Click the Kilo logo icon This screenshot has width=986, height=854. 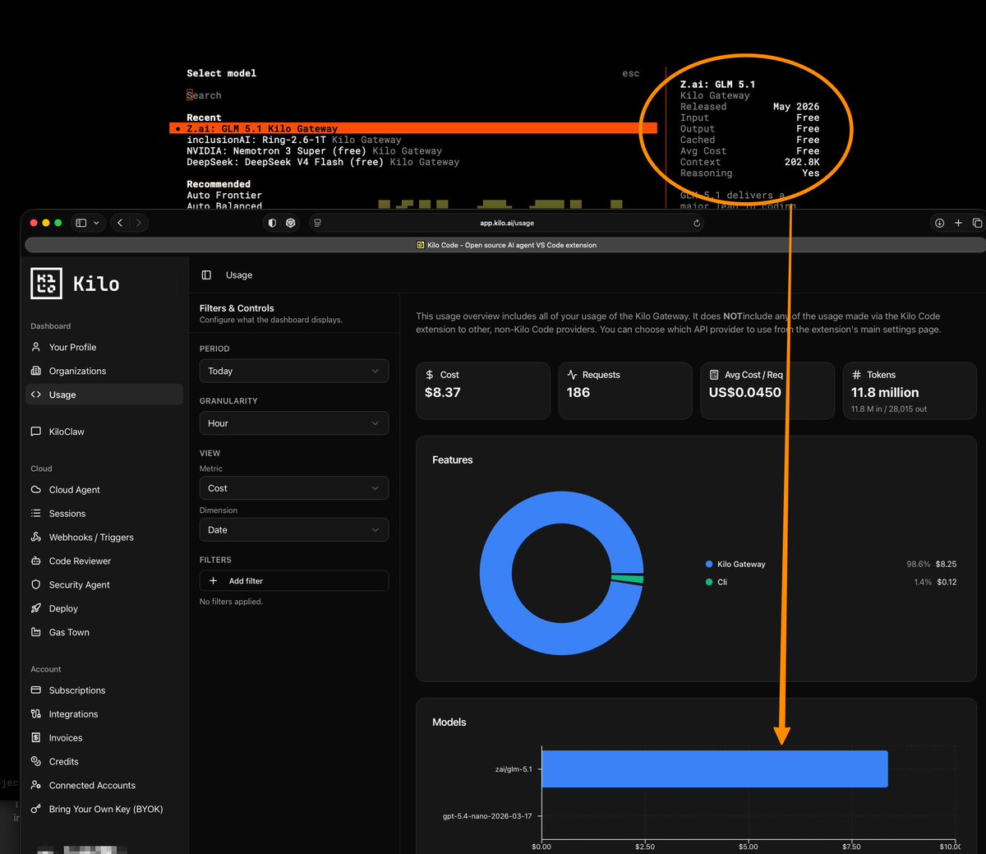pos(46,284)
